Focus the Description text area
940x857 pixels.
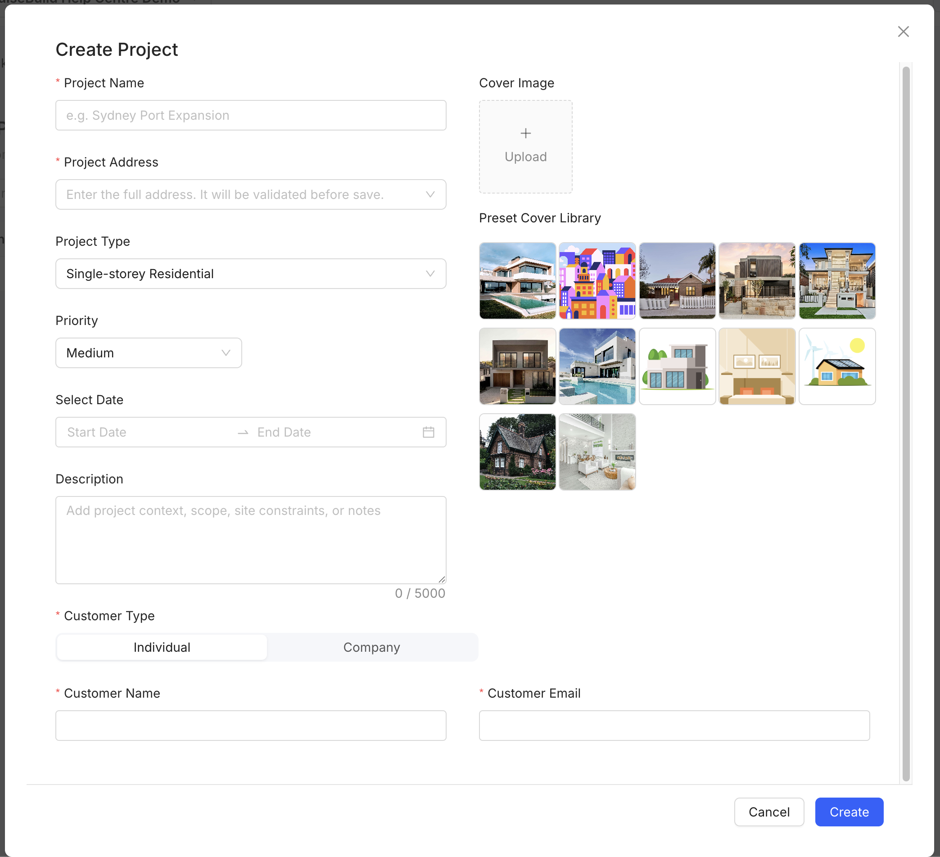click(x=251, y=540)
